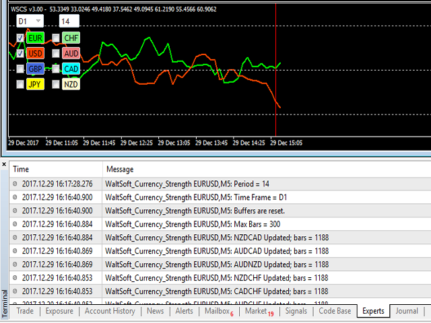431x323 pixels.
Task: Uncheck the USD currency checkbox
Action: (x=20, y=53)
